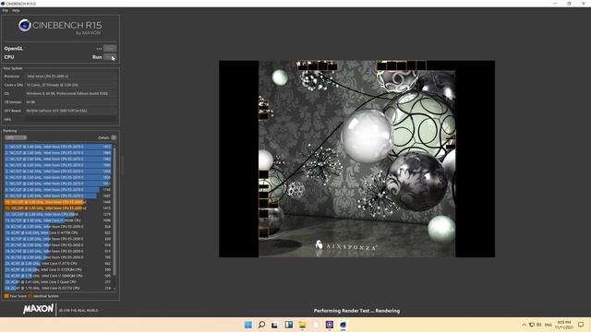
Task: Select the orange ranking row scoring 1415
Action: pyautogui.click(x=58, y=207)
